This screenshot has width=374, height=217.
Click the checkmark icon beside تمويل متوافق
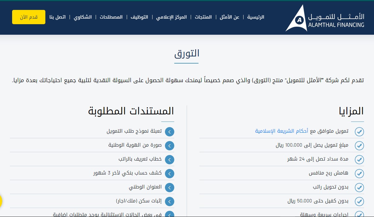click(x=359, y=131)
